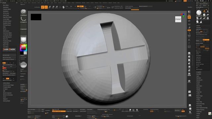Viewport: 212px width, 119px height.
Task: Toggle the orange Zadd button
Action: tap(81, 6)
